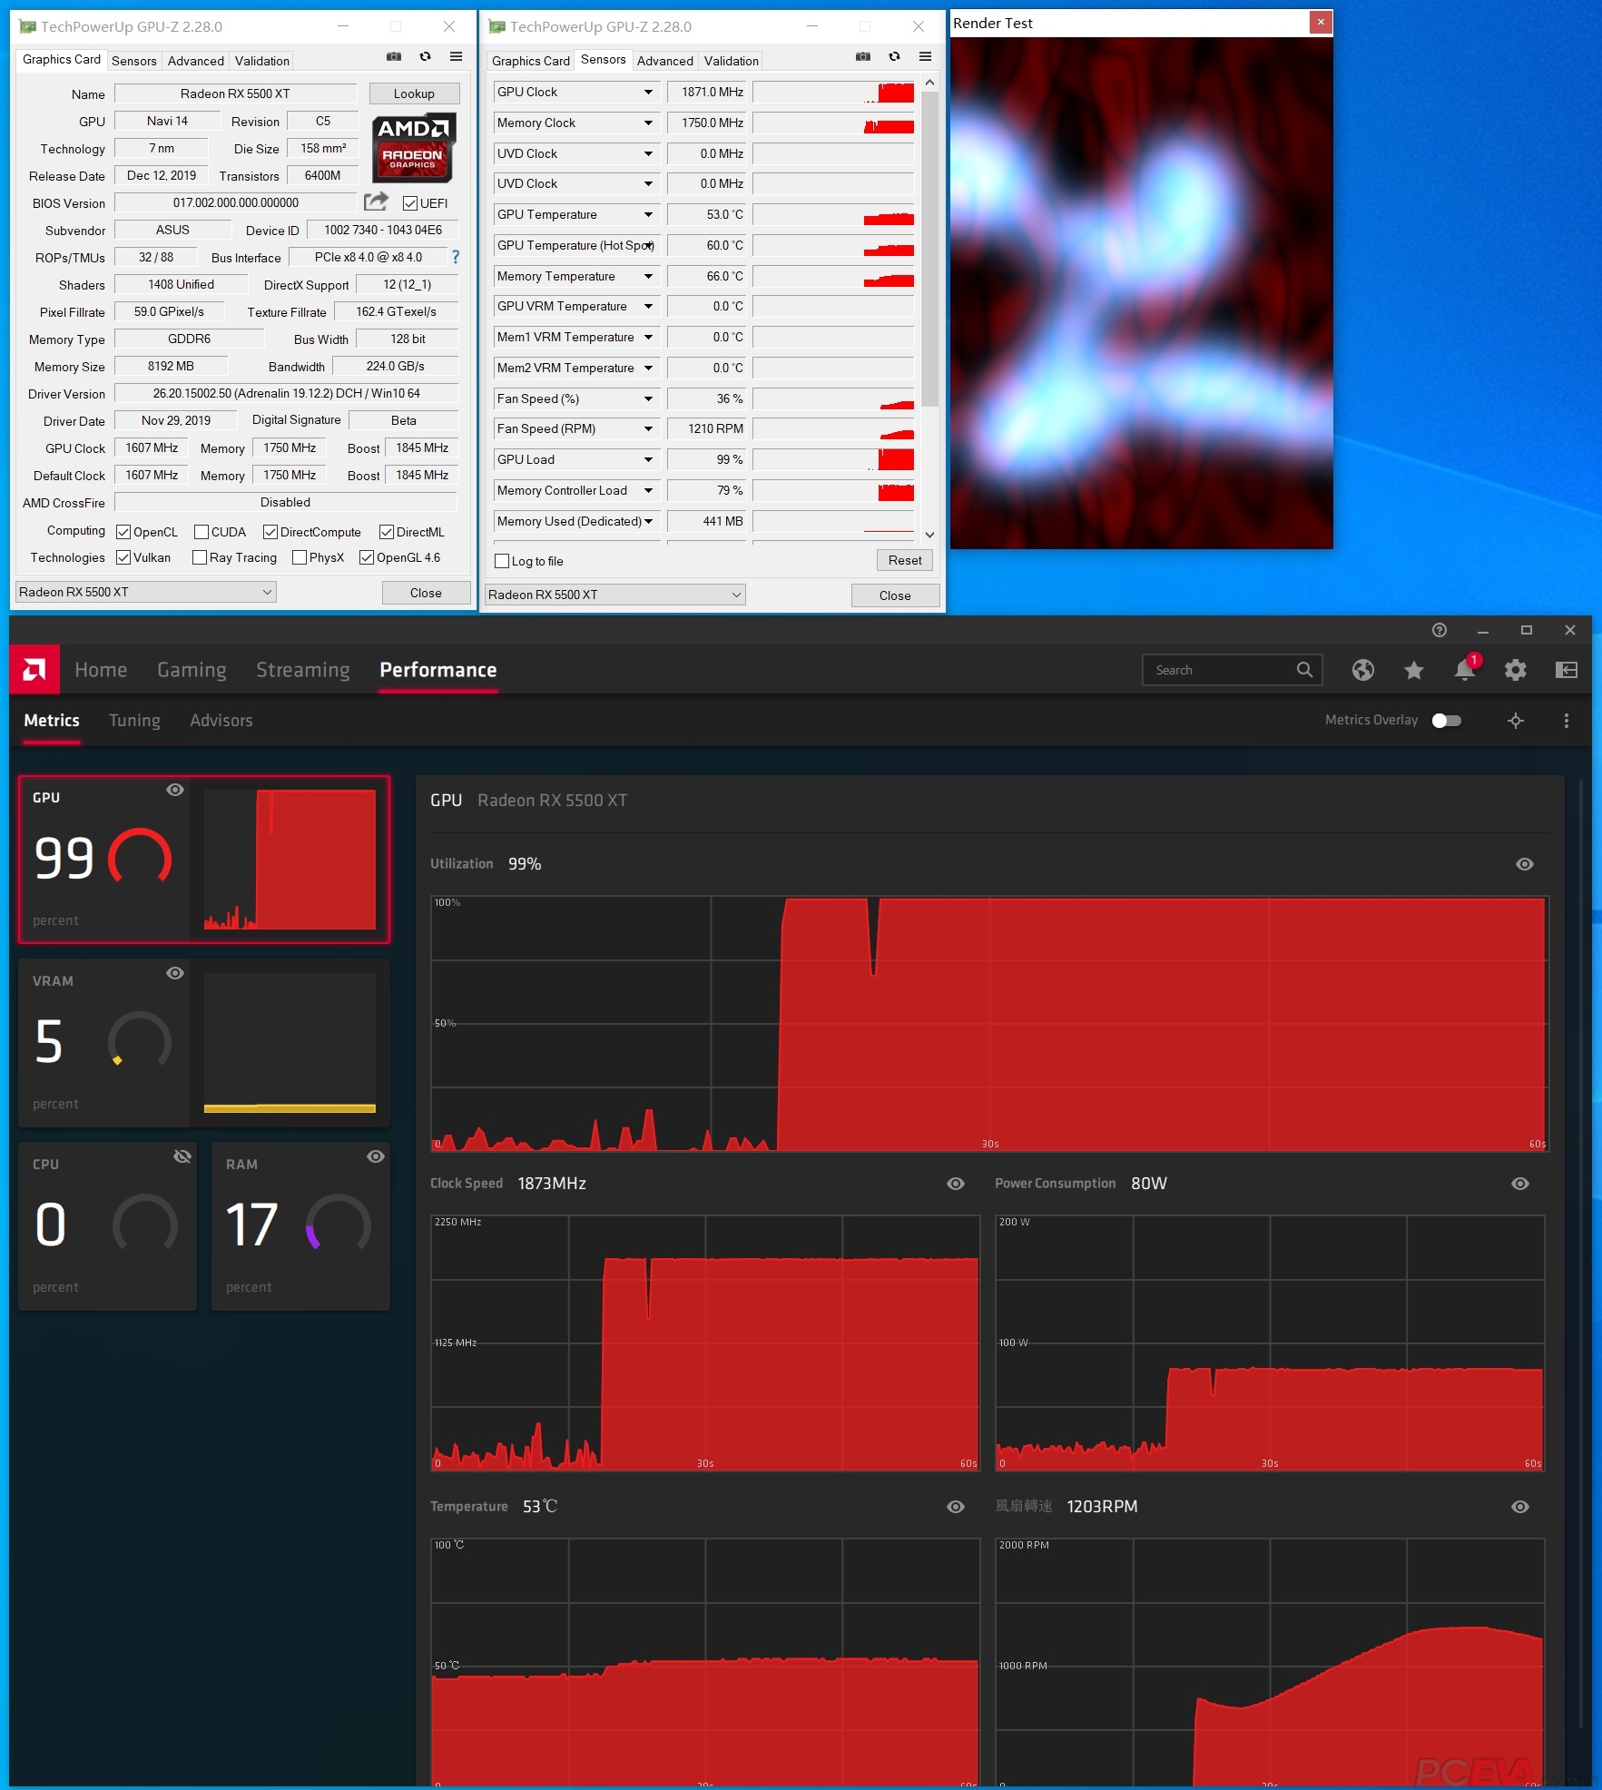Viewport: 1602px width, 1790px height.
Task: Open the GPU Load sensor dropdown
Action: [648, 460]
